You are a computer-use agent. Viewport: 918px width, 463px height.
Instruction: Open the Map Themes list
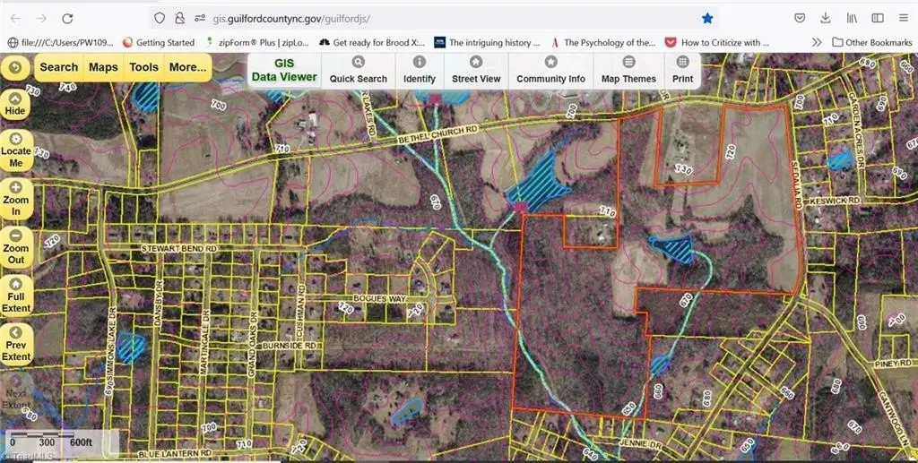point(628,70)
